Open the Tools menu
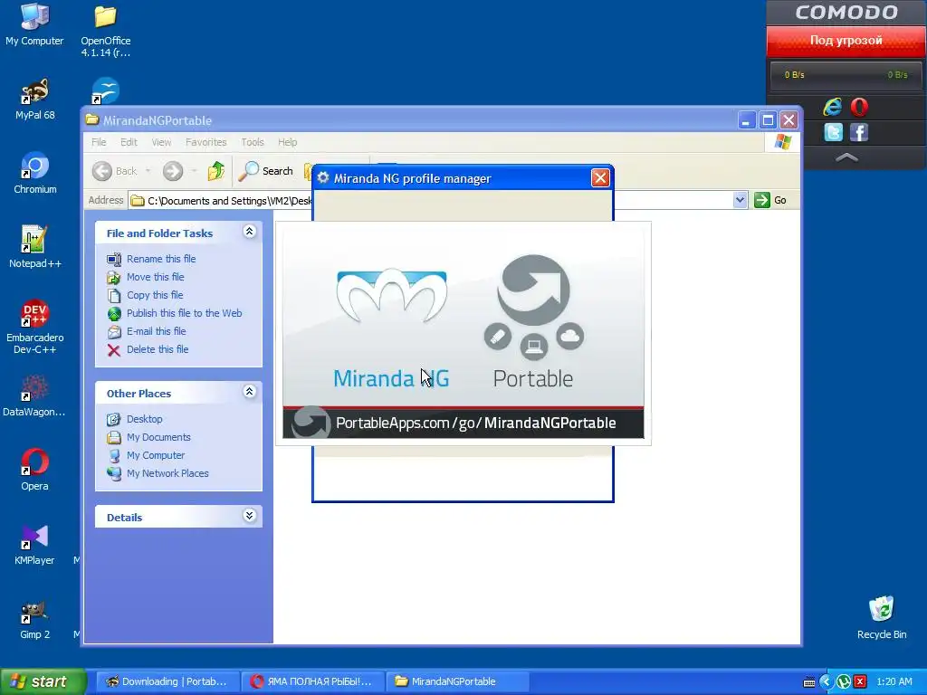927x695 pixels. tap(252, 142)
